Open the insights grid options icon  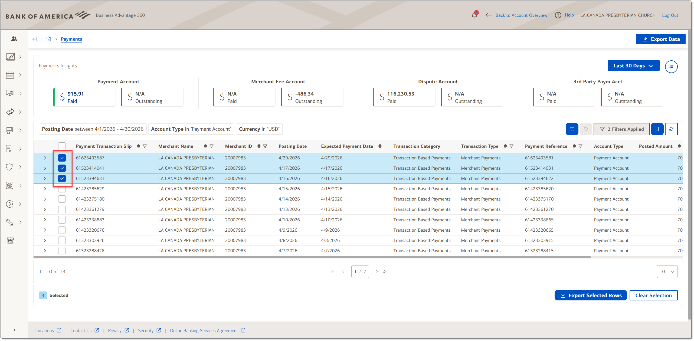pos(671,67)
